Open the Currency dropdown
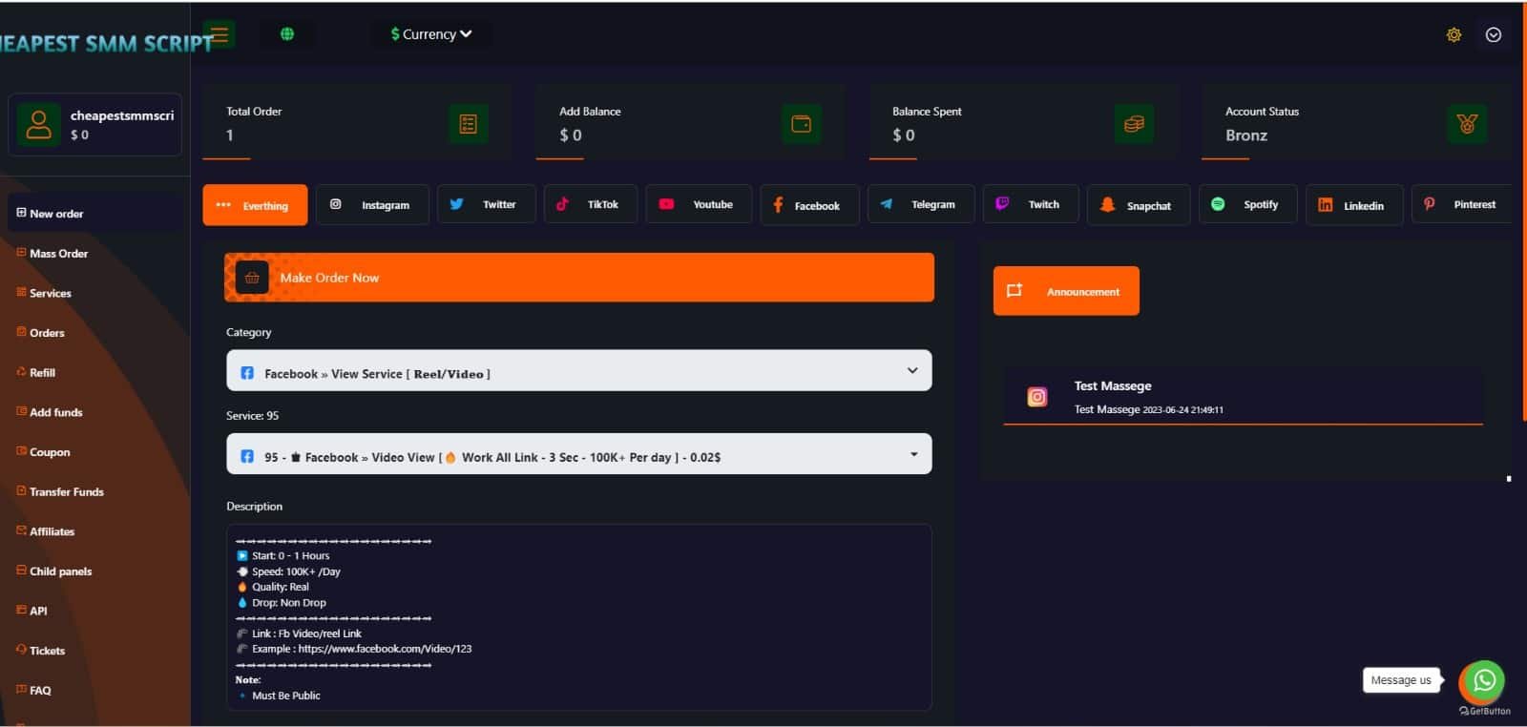Screen dimensions: 1527x727 click(431, 34)
